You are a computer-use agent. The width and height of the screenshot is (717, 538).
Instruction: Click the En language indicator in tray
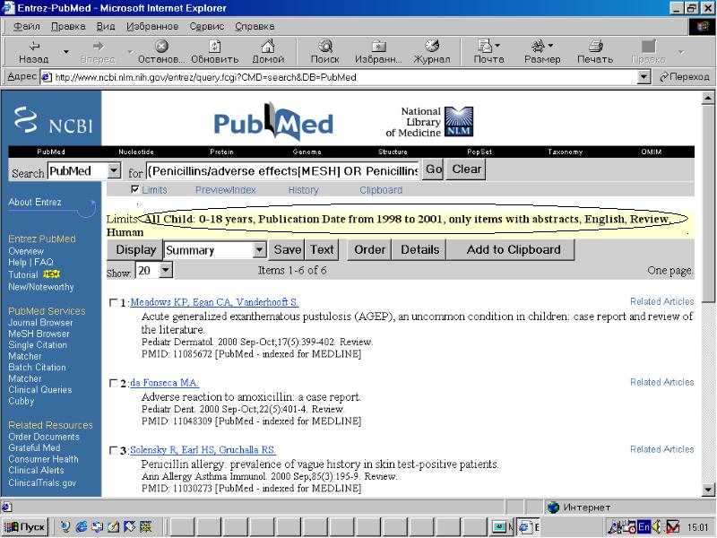click(644, 527)
